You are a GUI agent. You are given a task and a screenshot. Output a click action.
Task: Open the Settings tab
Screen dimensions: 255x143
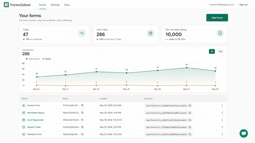tap(55, 5)
